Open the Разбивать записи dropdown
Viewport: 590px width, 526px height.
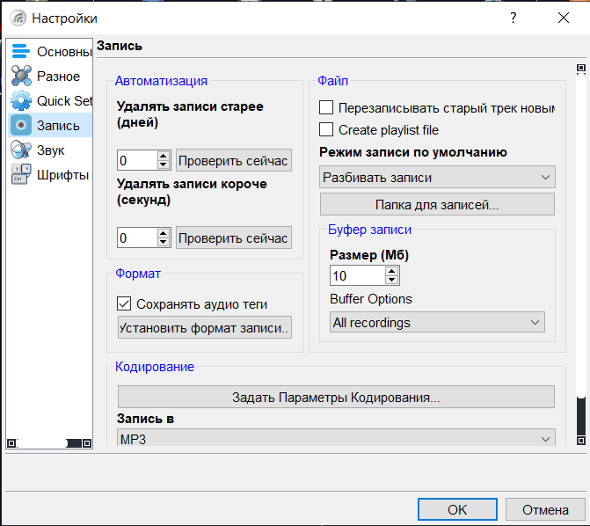click(437, 178)
